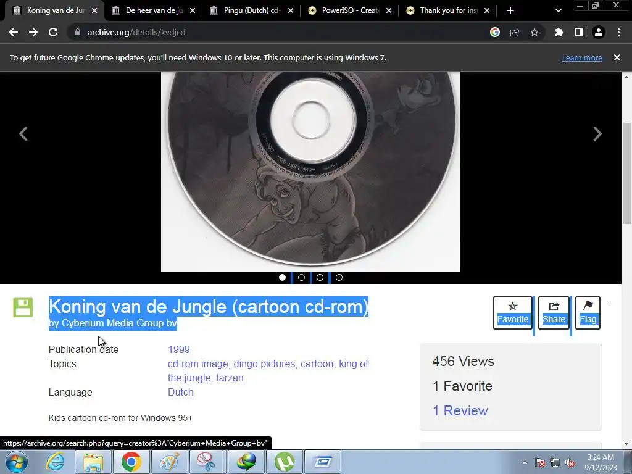The height and width of the screenshot is (474, 632).
Task: Favorite this archive item
Action: (x=513, y=313)
